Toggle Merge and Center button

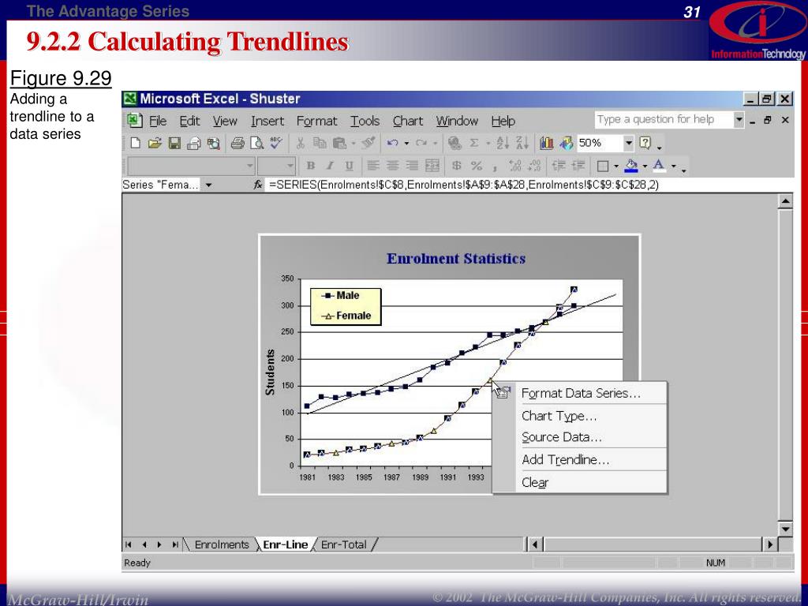(432, 166)
